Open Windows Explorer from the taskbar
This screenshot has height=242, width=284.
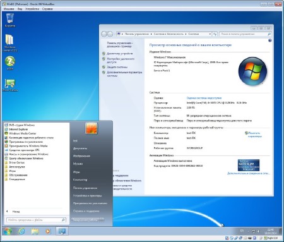pos(35,231)
